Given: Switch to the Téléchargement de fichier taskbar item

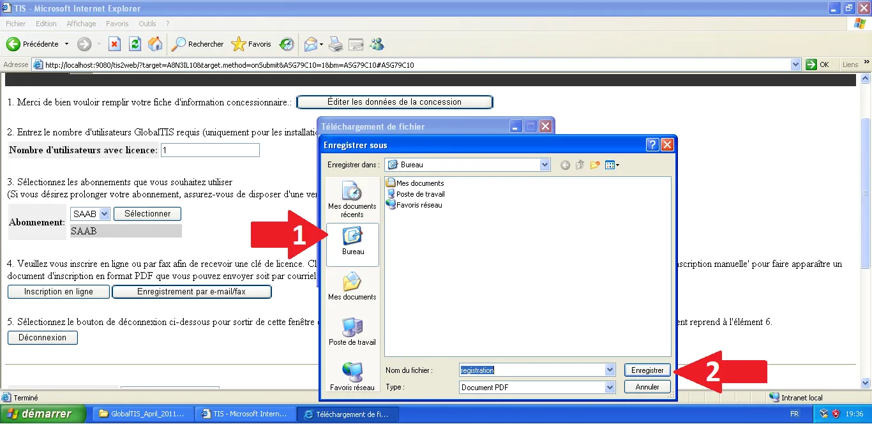Looking at the screenshot, I should tap(348, 414).
